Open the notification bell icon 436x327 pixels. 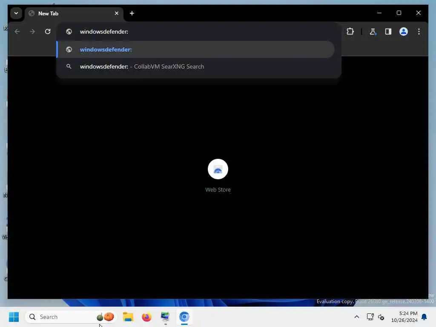(424, 317)
